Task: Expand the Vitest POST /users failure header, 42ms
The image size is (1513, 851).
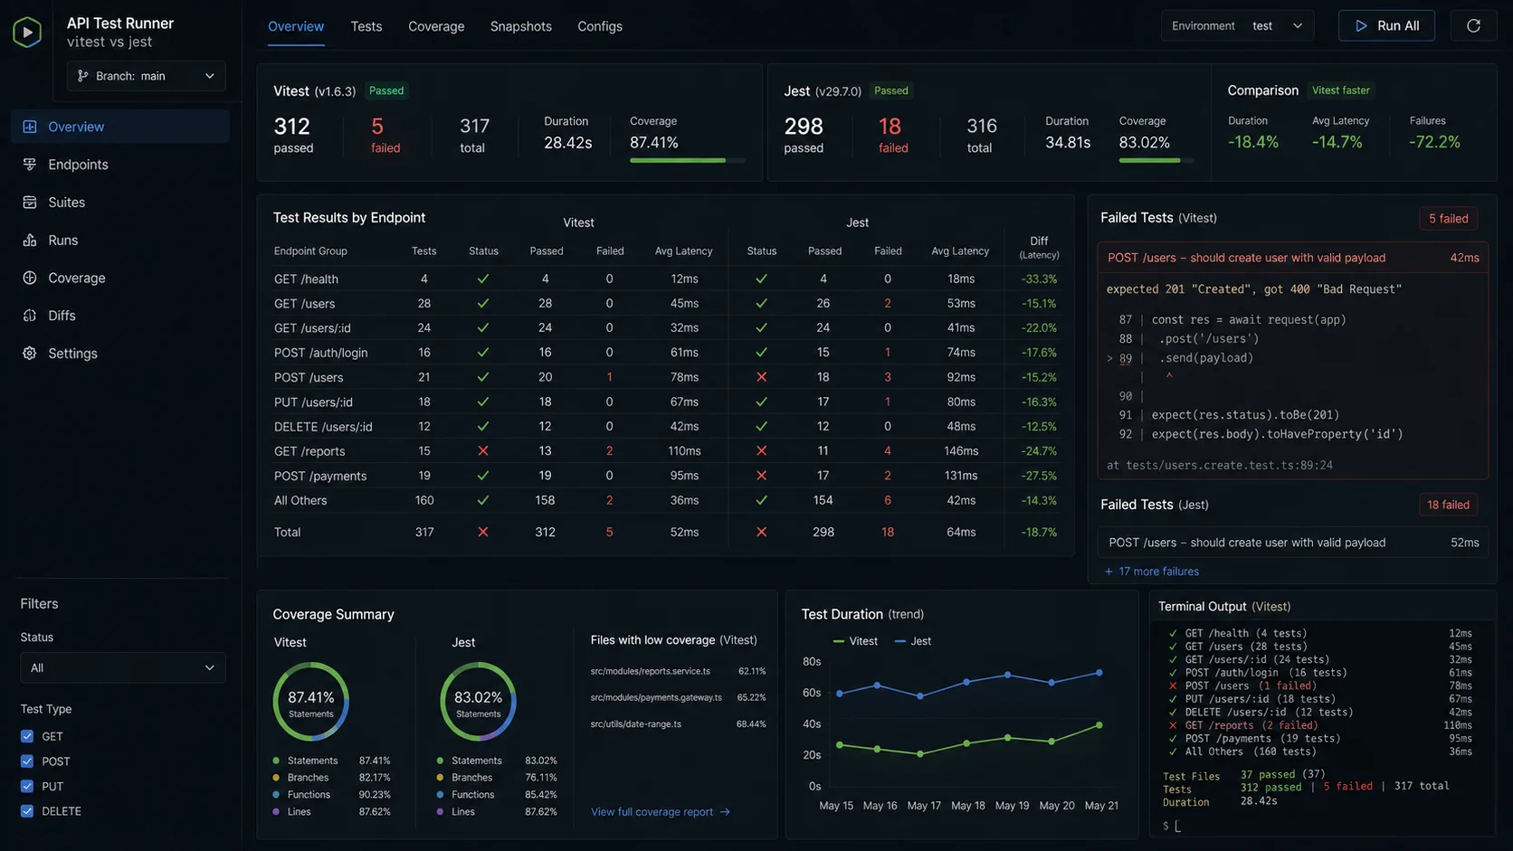Action: coord(1293,258)
